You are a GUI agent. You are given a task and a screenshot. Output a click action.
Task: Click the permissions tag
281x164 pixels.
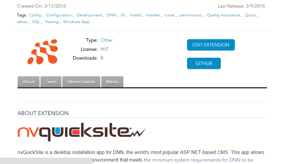(190, 15)
